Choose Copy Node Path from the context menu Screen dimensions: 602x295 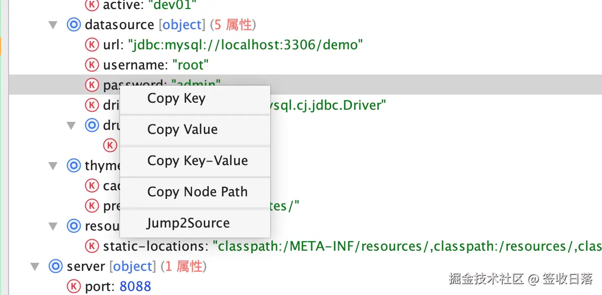[x=197, y=192]
